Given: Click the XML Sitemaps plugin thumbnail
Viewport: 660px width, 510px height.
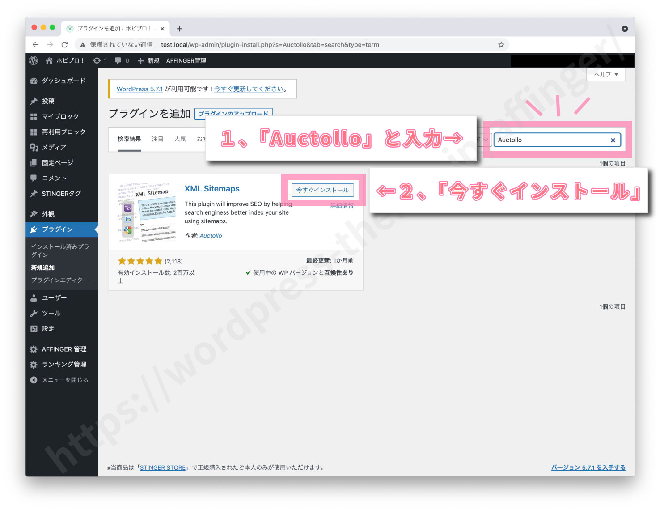Looking at the screenshot, I should 147,213.
